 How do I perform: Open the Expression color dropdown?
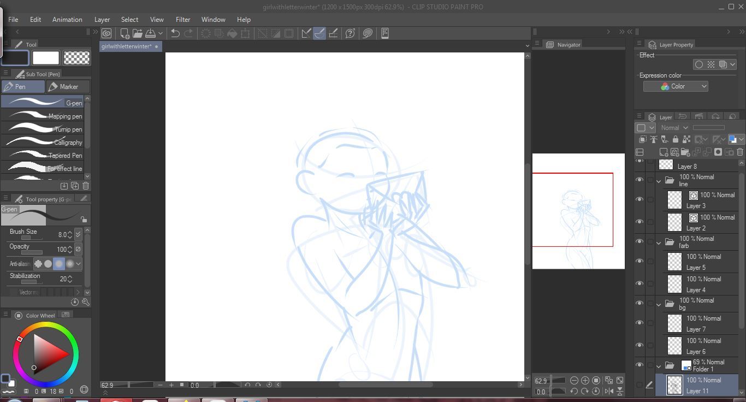tap(676, 86)
